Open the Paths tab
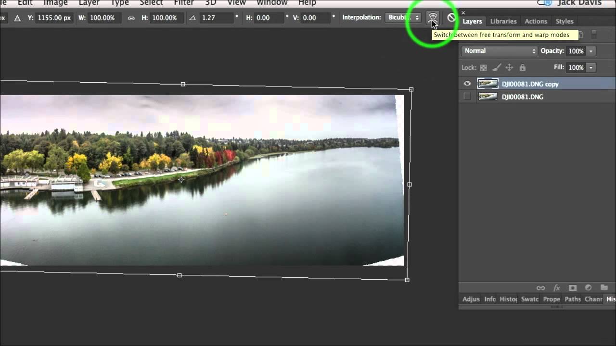Viewport: 616px width, 346px height. point(573,299)
